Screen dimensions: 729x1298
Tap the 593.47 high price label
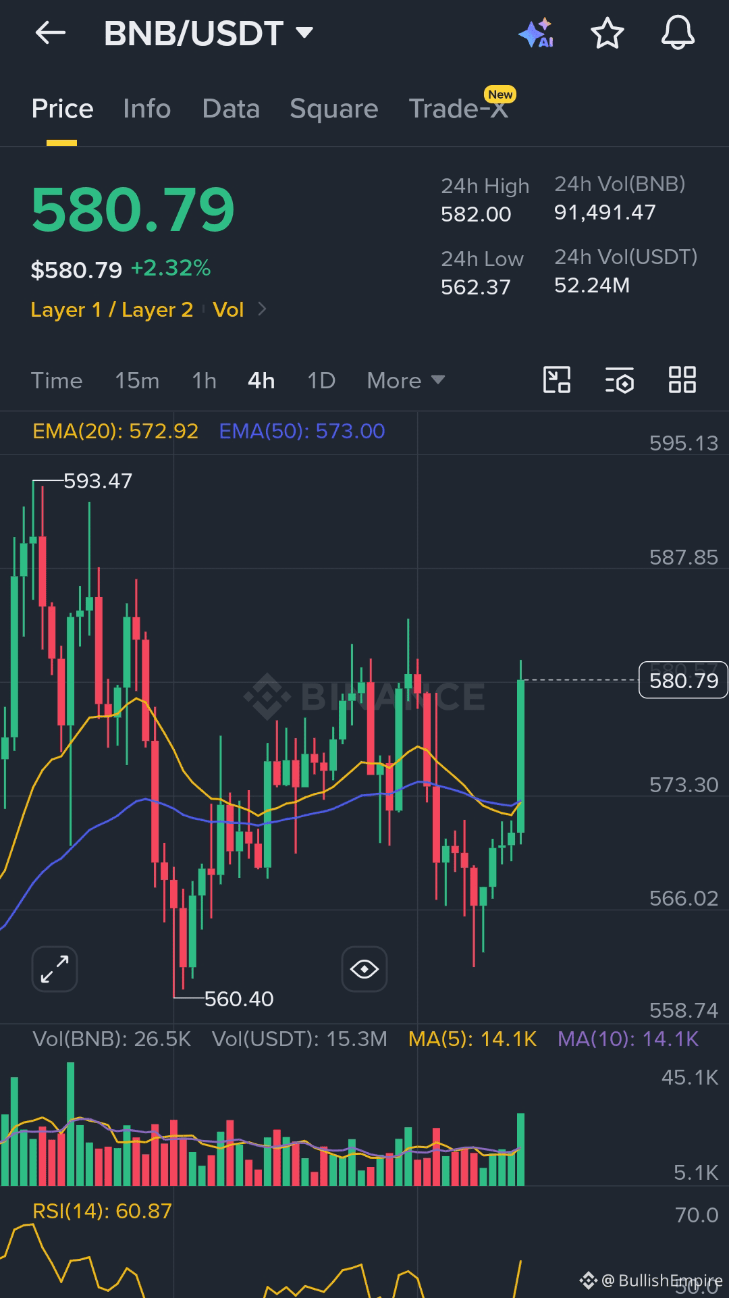point(98,481)
